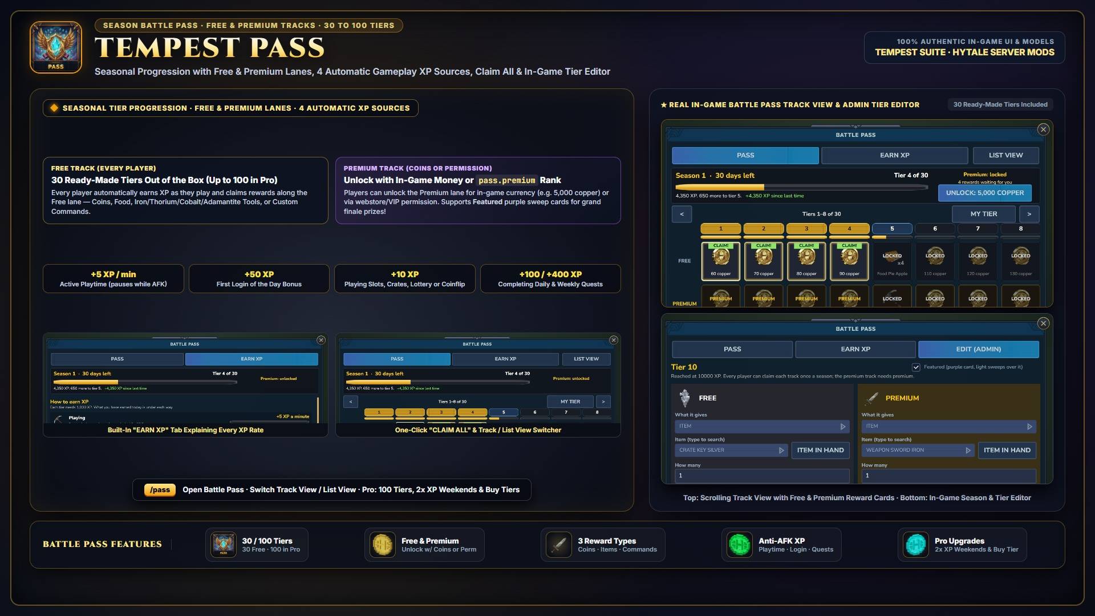Image resolution: width=1095 pixels, height=616 pixels.
Task: Click the locked 120 copper reward
Action: click(978, 261)
